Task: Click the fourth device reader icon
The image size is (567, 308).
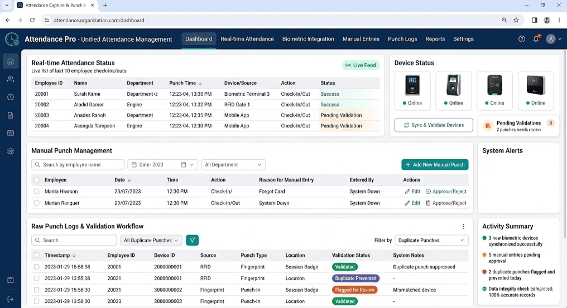Action: tap(536, 85)
